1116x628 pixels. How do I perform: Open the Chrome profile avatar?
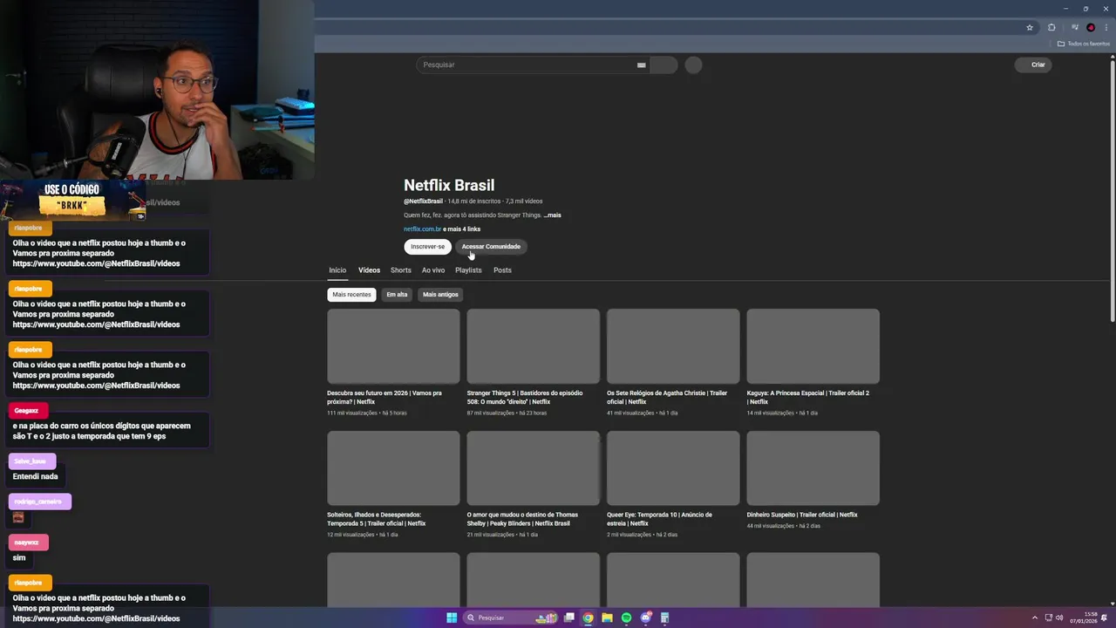(1091, 27)
